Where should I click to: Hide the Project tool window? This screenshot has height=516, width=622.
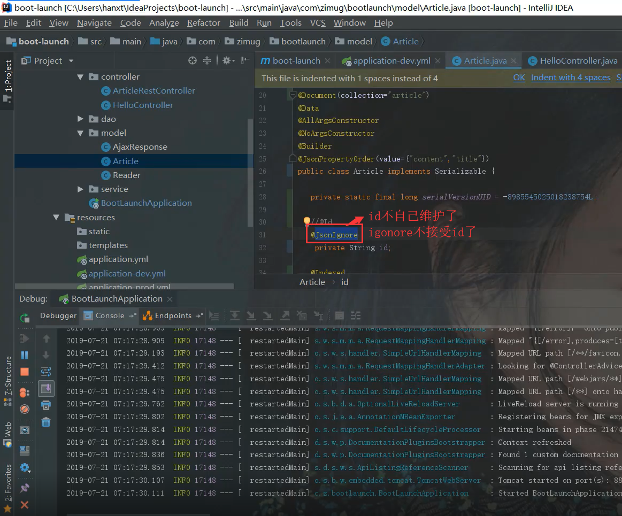coord(245,60)
